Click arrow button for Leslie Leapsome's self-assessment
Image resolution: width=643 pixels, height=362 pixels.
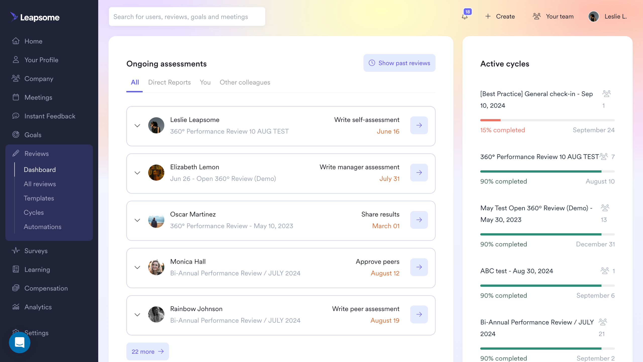point(419,125)
